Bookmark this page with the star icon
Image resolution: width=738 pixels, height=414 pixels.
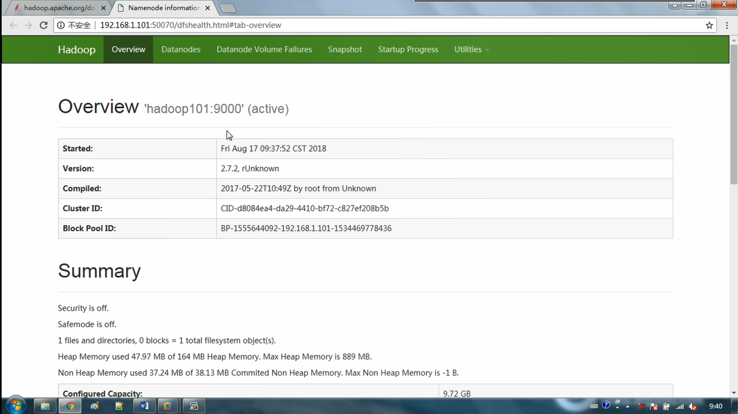coord(709,25)
